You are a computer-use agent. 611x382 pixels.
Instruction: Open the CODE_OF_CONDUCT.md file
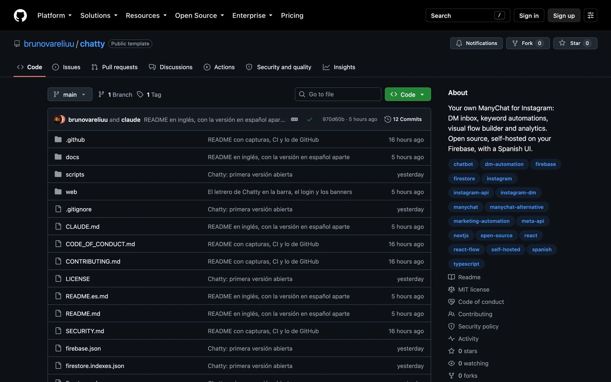[x=100, y=244]
